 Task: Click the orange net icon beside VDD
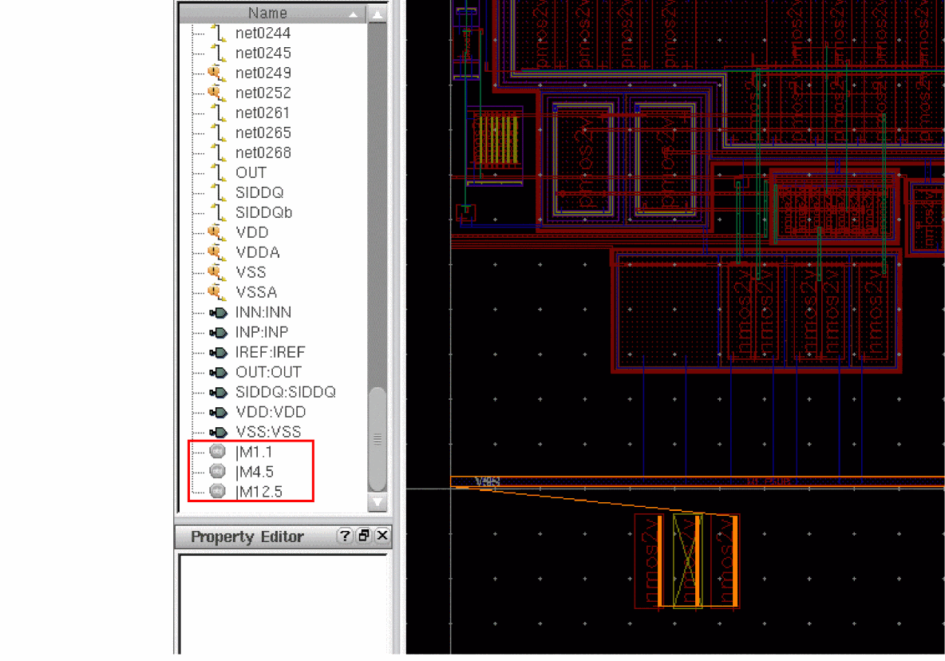[x=216, y=232]
